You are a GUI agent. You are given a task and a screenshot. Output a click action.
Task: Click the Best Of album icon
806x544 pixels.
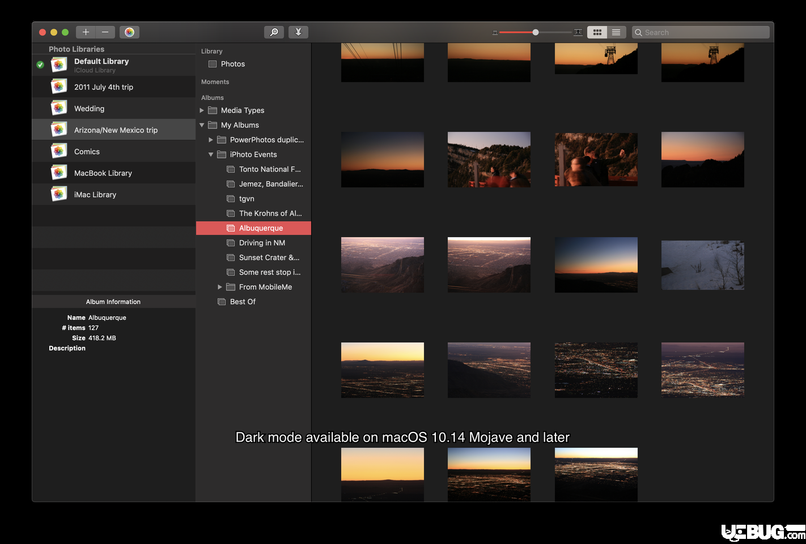click(x=222, y=302)
